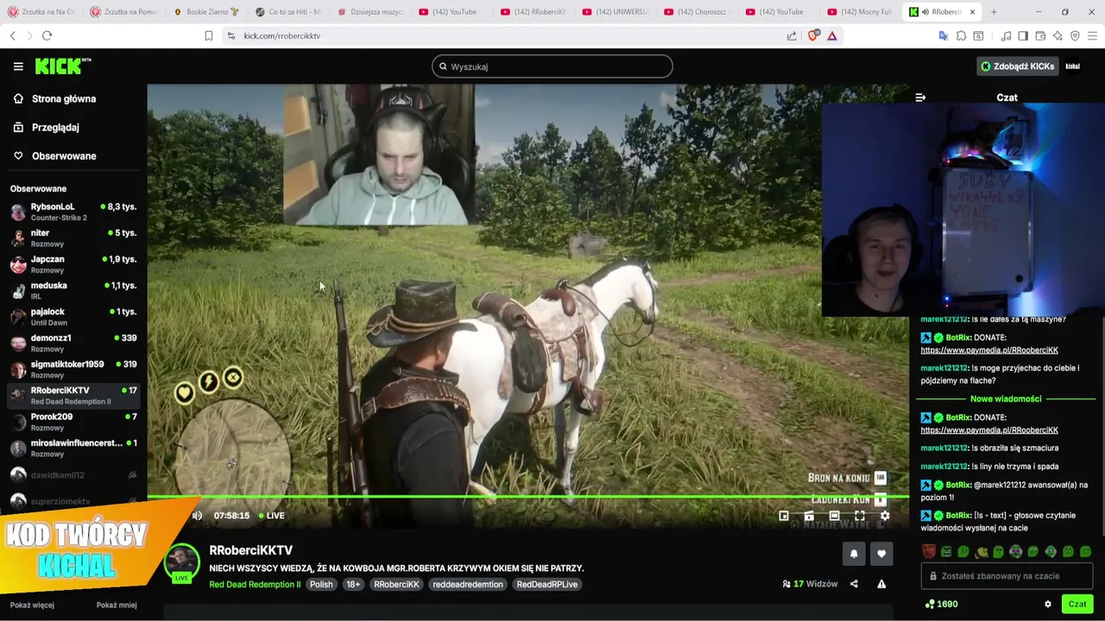1105x621 pixels.
Task: Unfollow the channel with the heart button
Action: [x=881, y=554]
